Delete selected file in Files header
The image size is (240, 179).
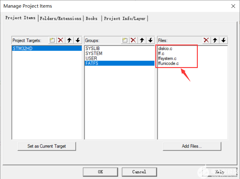click(x=206, y=40)
